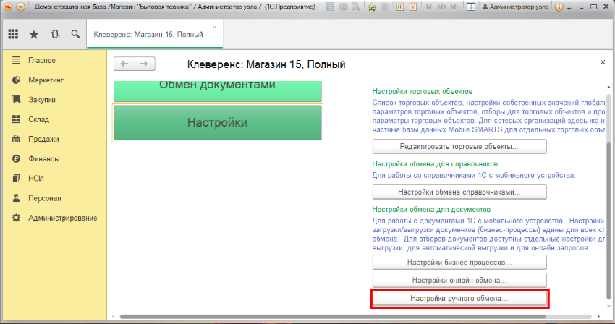Open the Финансы section
The height and width of the screenshot is (324, 615).
[44, 159]
